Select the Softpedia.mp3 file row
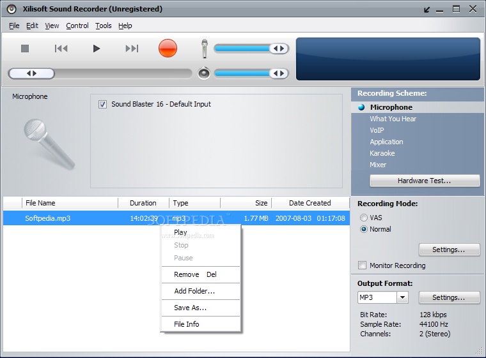The height and width of the screenshot is (358, 486). pyautogui.click(x=176, y=218)
